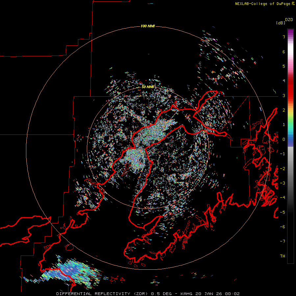
Task: Click the -7 value on color scale
Action: [x=283, y=241]
